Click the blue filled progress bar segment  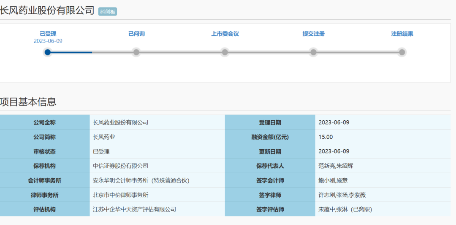pos(72,53)
